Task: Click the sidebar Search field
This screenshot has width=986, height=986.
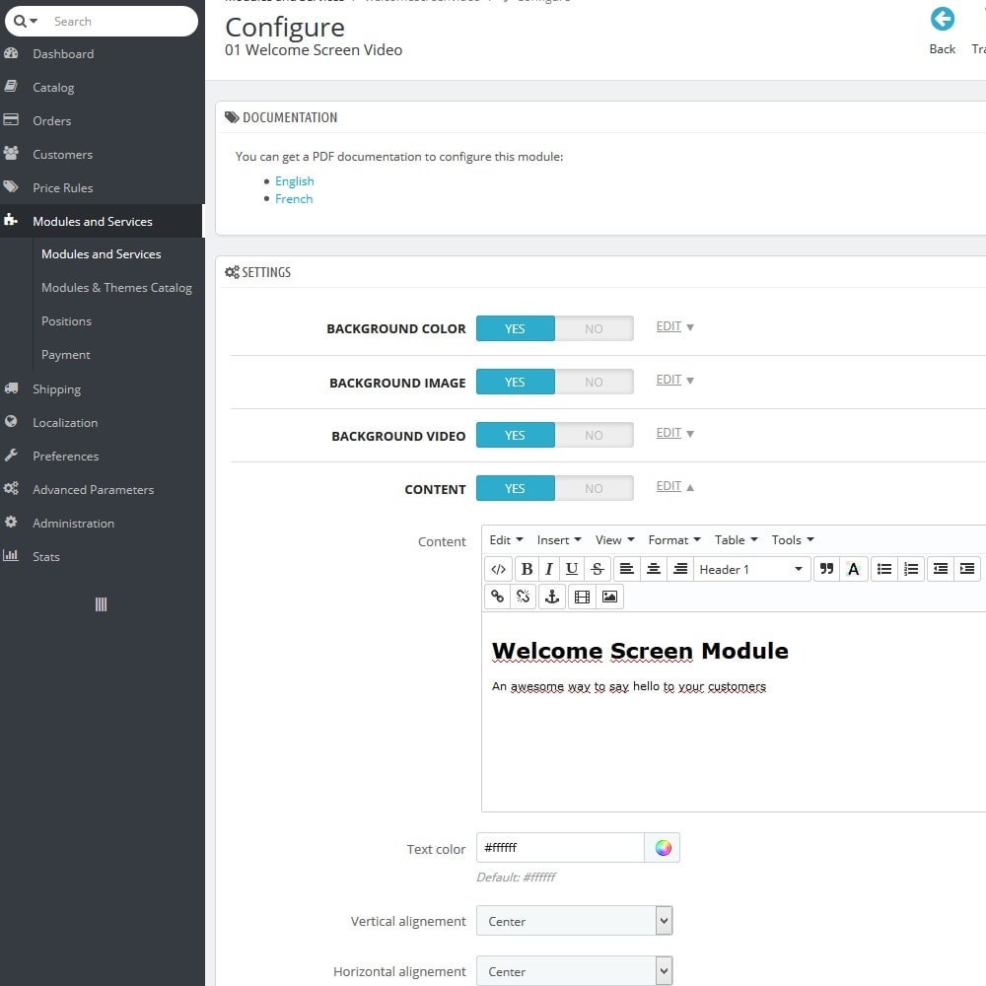Action: [119, 22]
